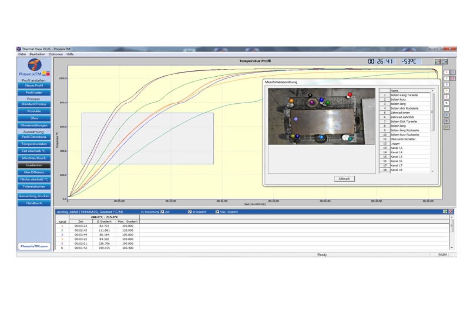Click the green icon in gradient panel header
470x313 pixels.
tap(445, 212)
